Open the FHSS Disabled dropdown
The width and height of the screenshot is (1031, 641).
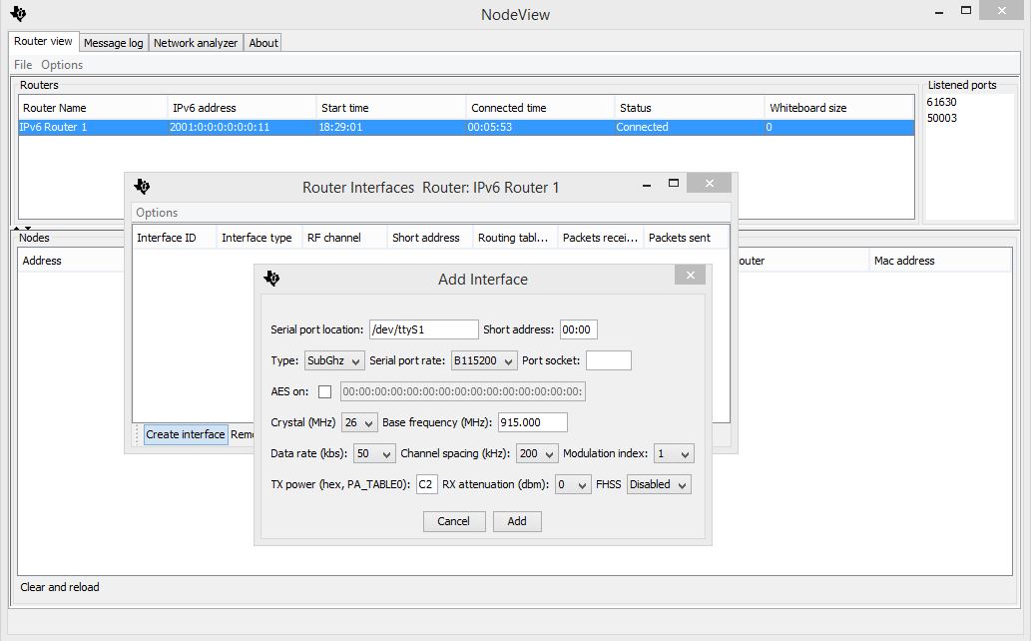(659, 484)
